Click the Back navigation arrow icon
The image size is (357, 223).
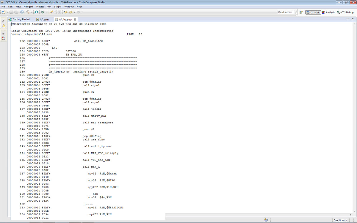pos(71,12)
